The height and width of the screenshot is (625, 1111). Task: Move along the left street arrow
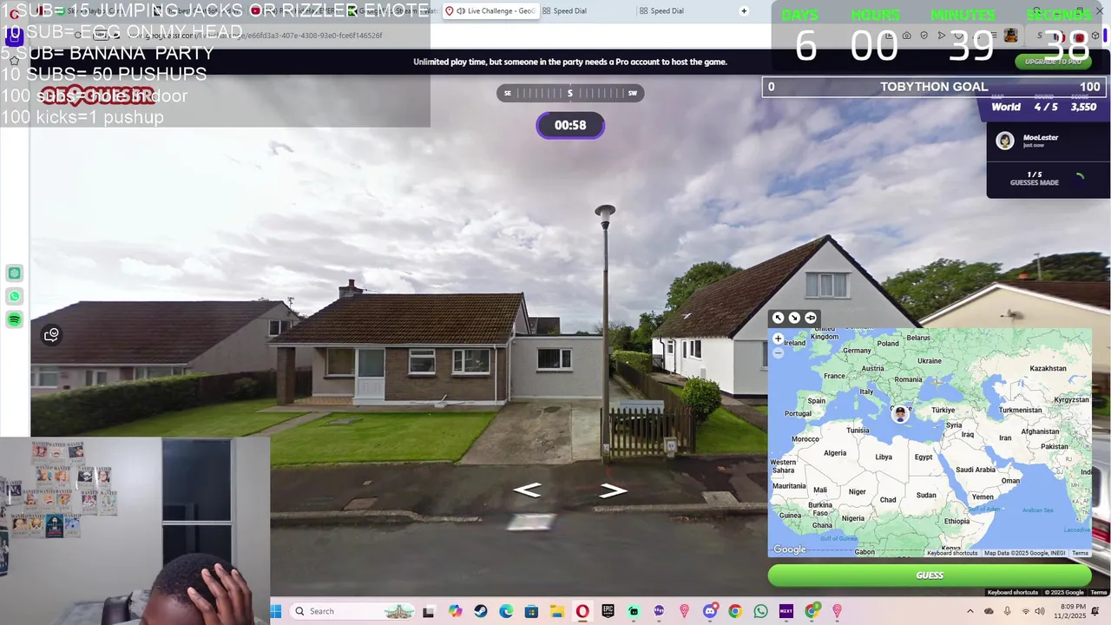pyautogui.click(x=527, y=490)
